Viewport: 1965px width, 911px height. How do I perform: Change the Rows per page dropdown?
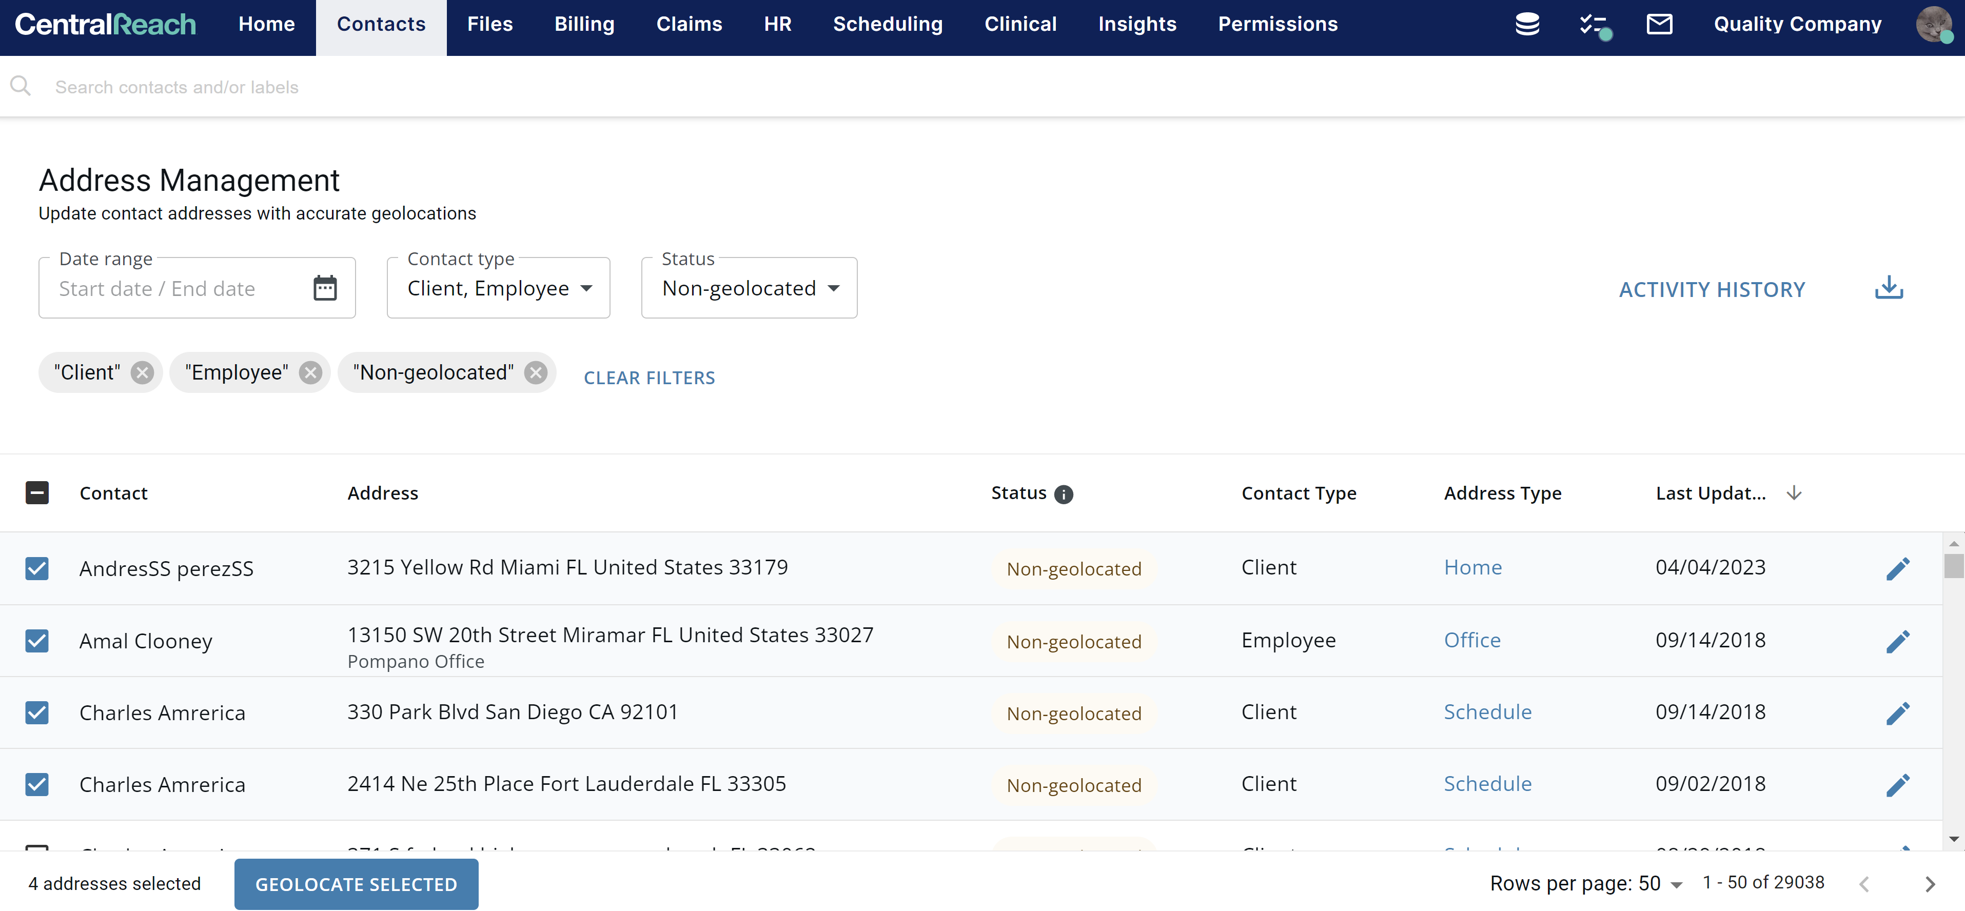(x=1661, y=883)
